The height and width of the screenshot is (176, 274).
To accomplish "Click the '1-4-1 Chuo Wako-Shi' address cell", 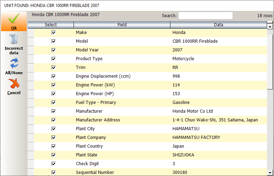I will click(x=219, y=120).
